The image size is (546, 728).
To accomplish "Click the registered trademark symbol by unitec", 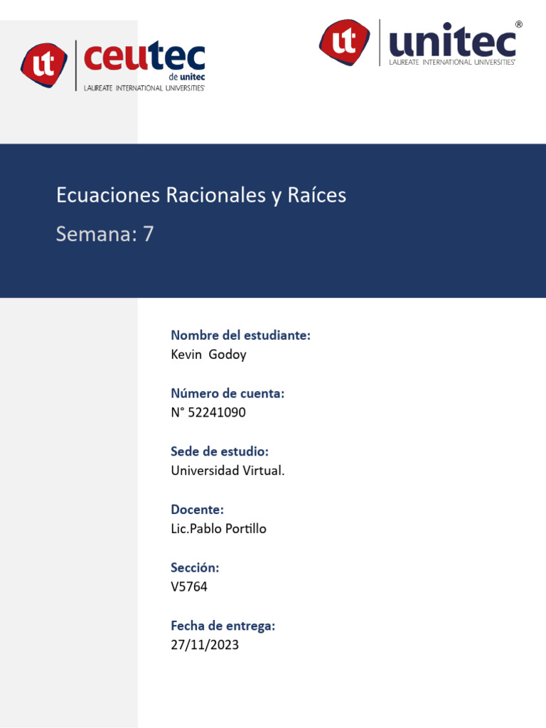I will click(x=519, y=25).
